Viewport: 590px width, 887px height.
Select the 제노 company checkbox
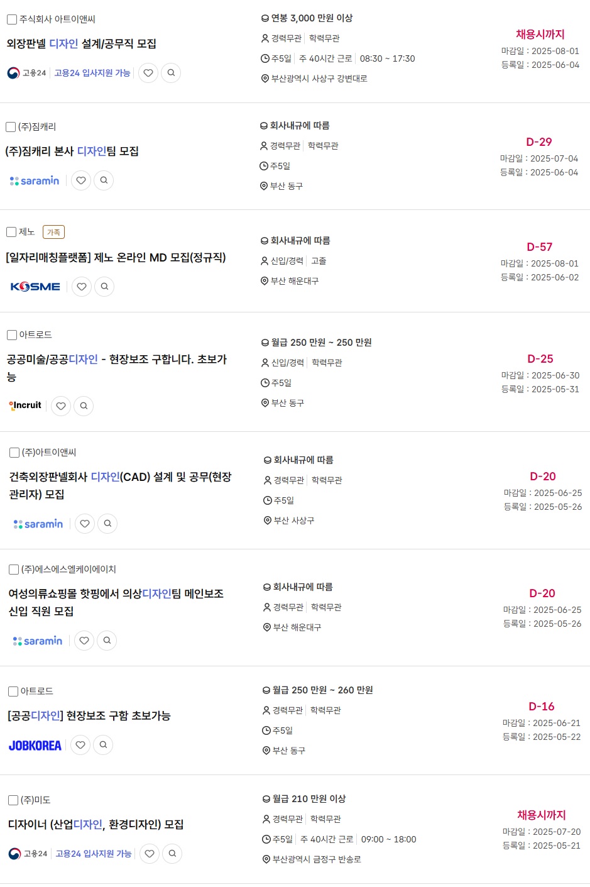pyautogui.click(x=11, y=232)
